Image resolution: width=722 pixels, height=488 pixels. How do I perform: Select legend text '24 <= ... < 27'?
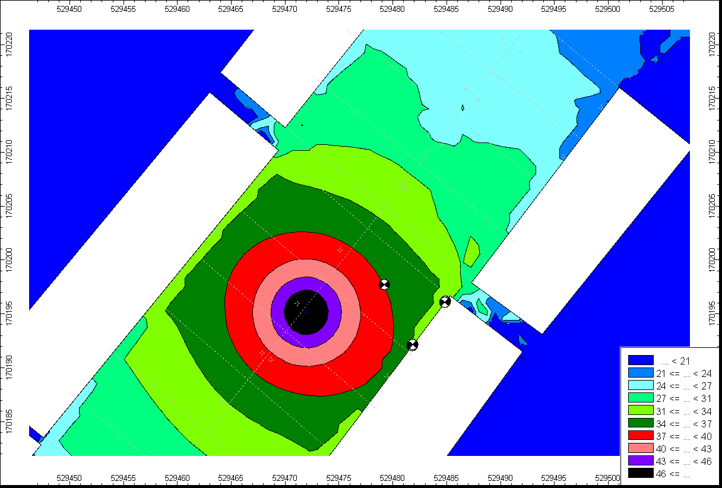[x=684, y=386]
